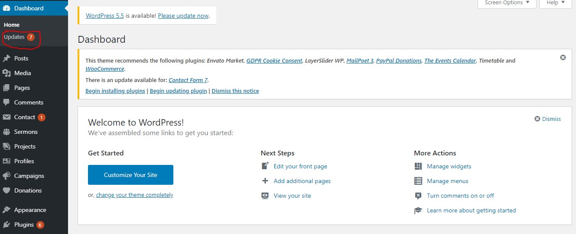Click the edit front page pencil icon

point(265,166)
